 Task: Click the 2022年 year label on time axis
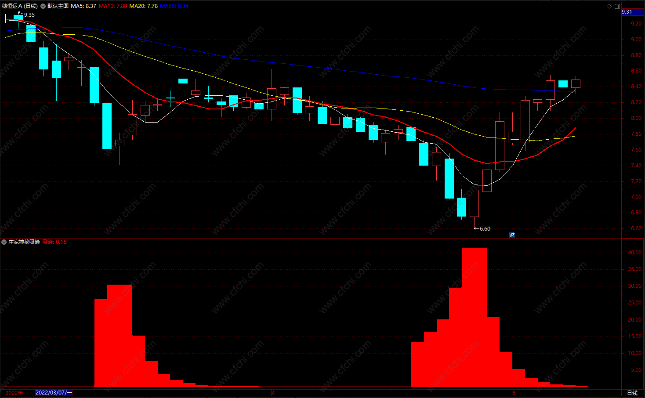[14, 393]
